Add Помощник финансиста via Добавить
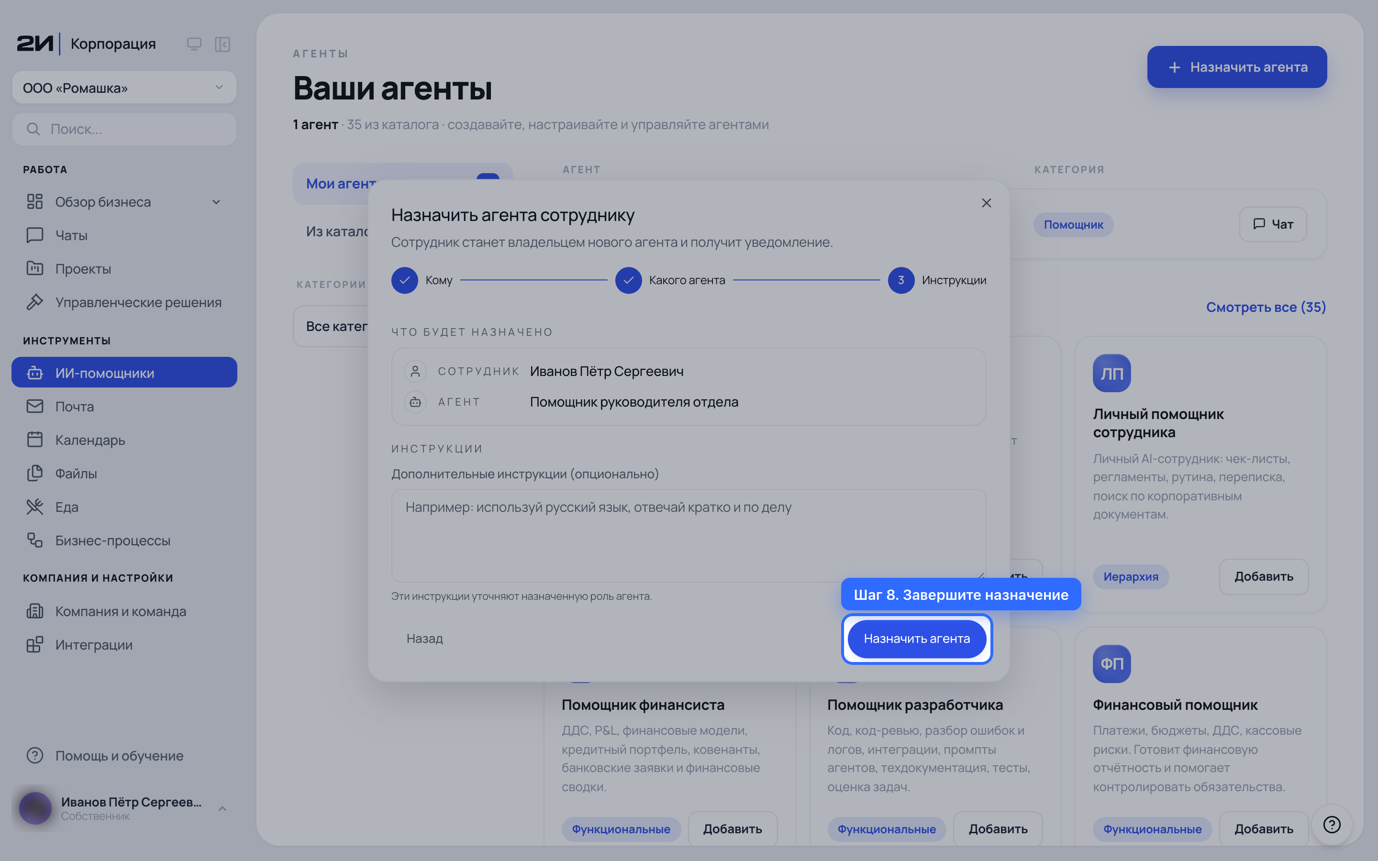This screenshot has width=1378, height=861. [732, 829]
